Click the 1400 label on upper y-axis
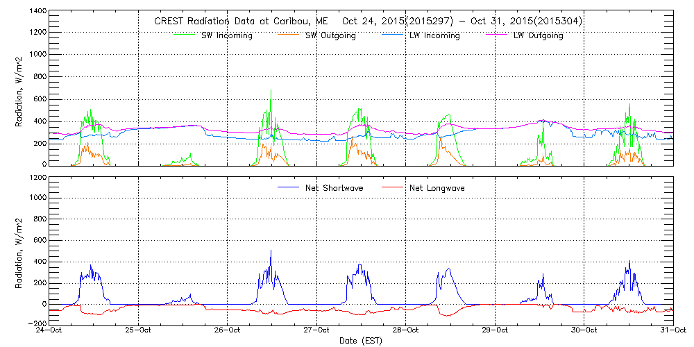 point(38,12)
